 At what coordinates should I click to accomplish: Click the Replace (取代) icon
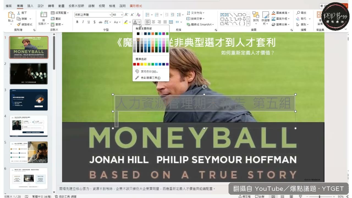(298, 19)
